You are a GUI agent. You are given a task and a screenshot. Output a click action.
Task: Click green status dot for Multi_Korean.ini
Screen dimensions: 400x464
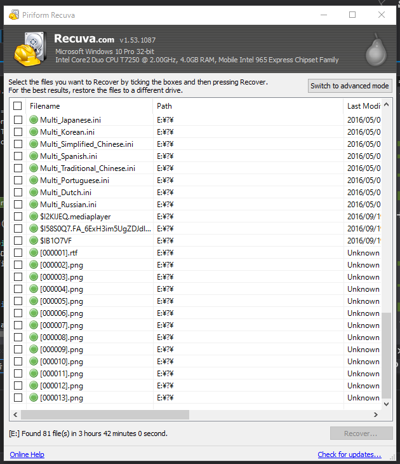tap(34, 132)
